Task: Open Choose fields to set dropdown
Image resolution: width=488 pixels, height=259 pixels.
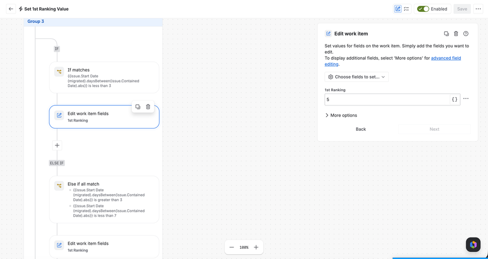Action: [x=357, y=77]
